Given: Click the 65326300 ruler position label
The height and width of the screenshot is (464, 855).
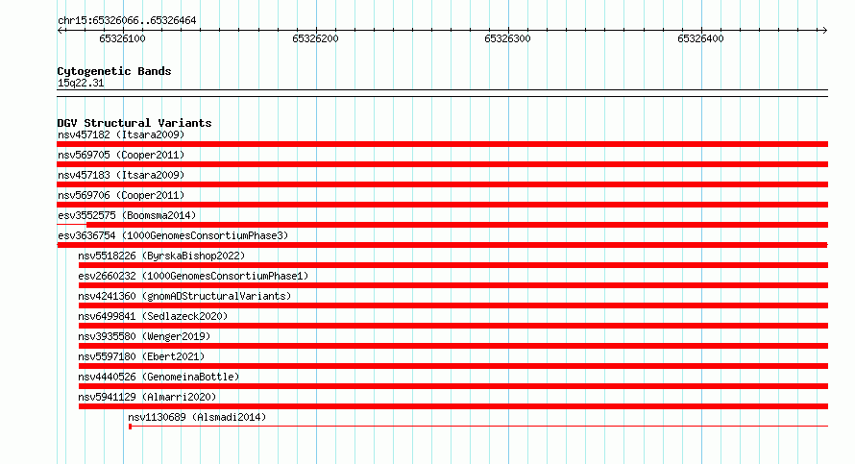Looking at the screenshot, I should (507, 38).
